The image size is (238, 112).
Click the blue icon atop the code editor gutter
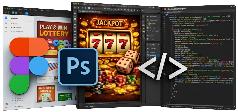tap(167, 15)
